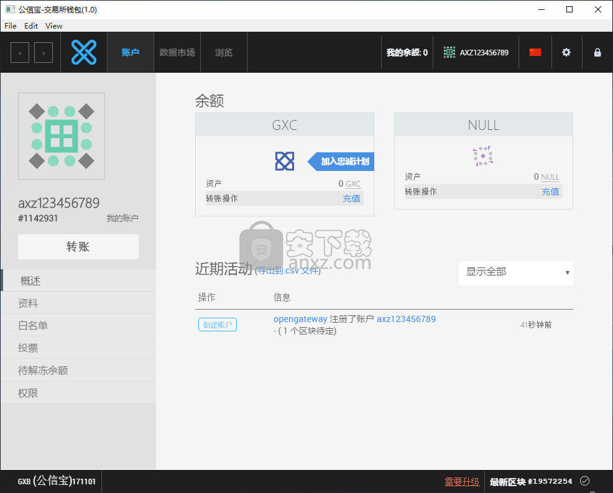Close the wallet window
Image resolution: width=613 pixels, height=493 pixels.
[598, 9]
